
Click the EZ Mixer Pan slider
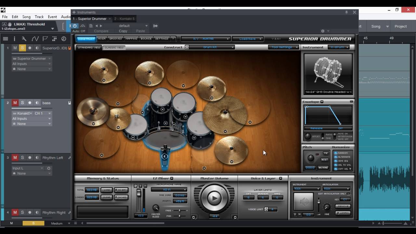coord(179,216)
